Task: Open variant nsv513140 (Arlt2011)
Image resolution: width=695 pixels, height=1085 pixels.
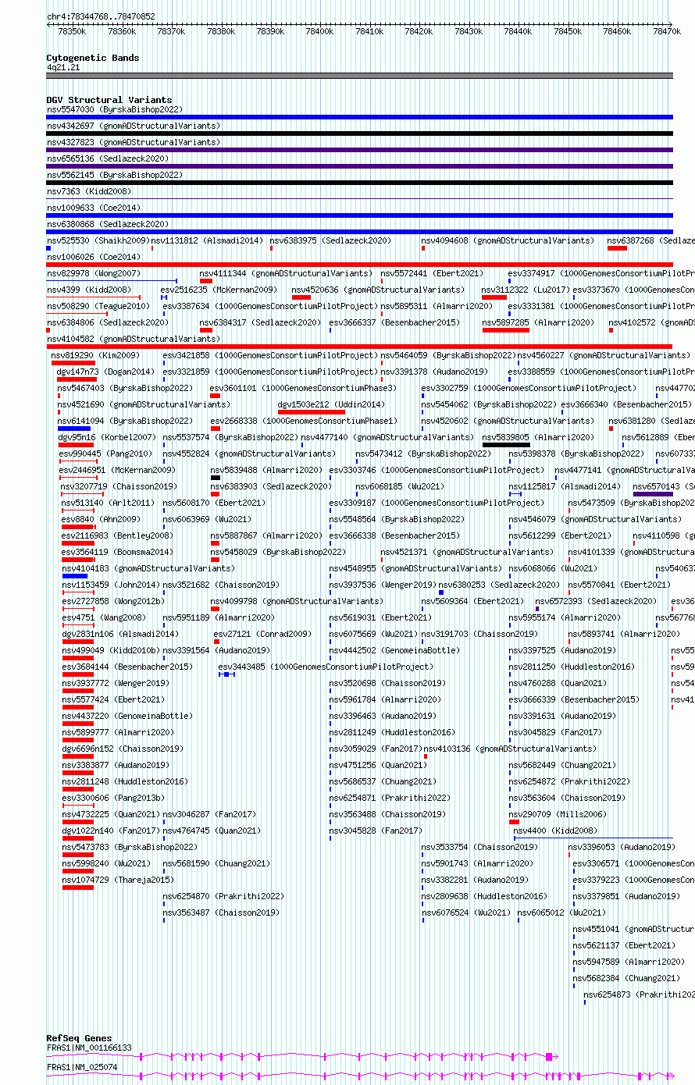Action: (x=109, y=503)
